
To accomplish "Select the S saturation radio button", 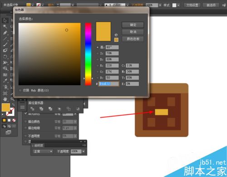I will tap(98, 53).
